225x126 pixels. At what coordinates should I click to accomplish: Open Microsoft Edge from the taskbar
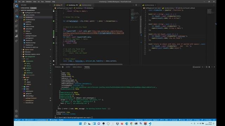point(127,124)
